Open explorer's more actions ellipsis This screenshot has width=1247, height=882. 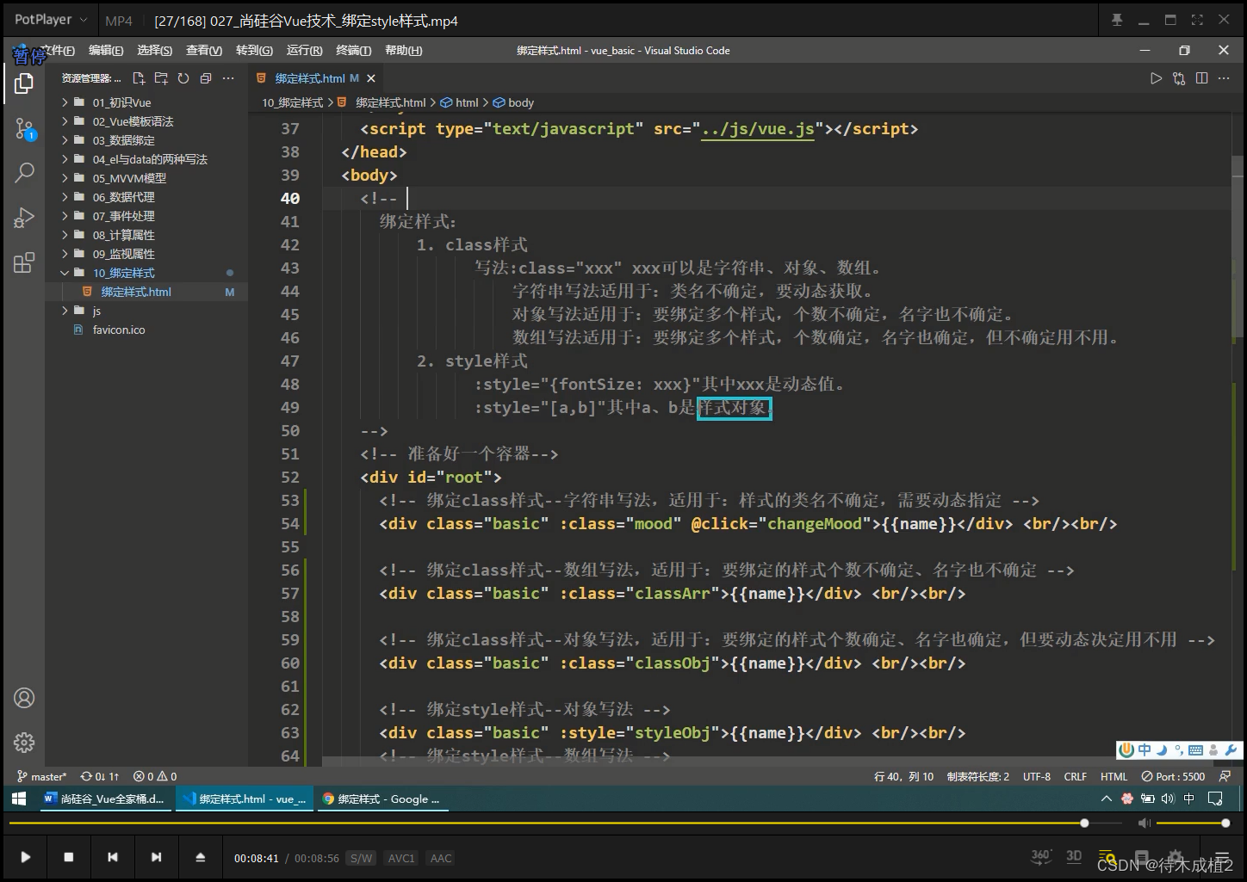point(228,78)
